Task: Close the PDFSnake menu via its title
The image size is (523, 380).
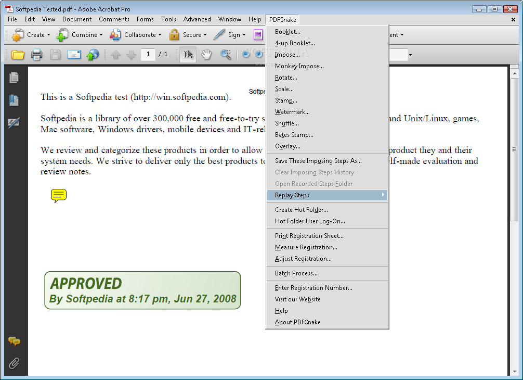Action: [x=282, y=19]
